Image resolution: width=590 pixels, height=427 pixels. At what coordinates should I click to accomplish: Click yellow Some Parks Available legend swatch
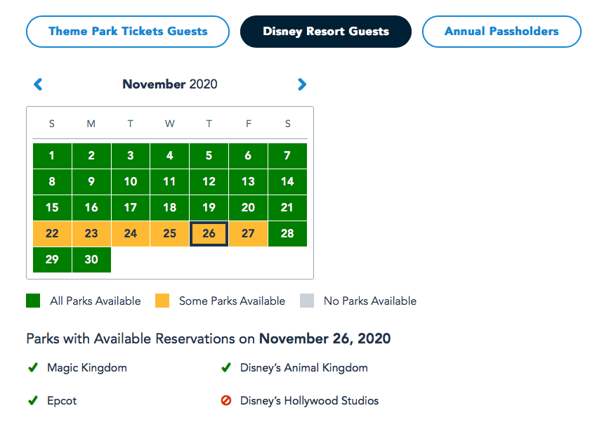162,301
